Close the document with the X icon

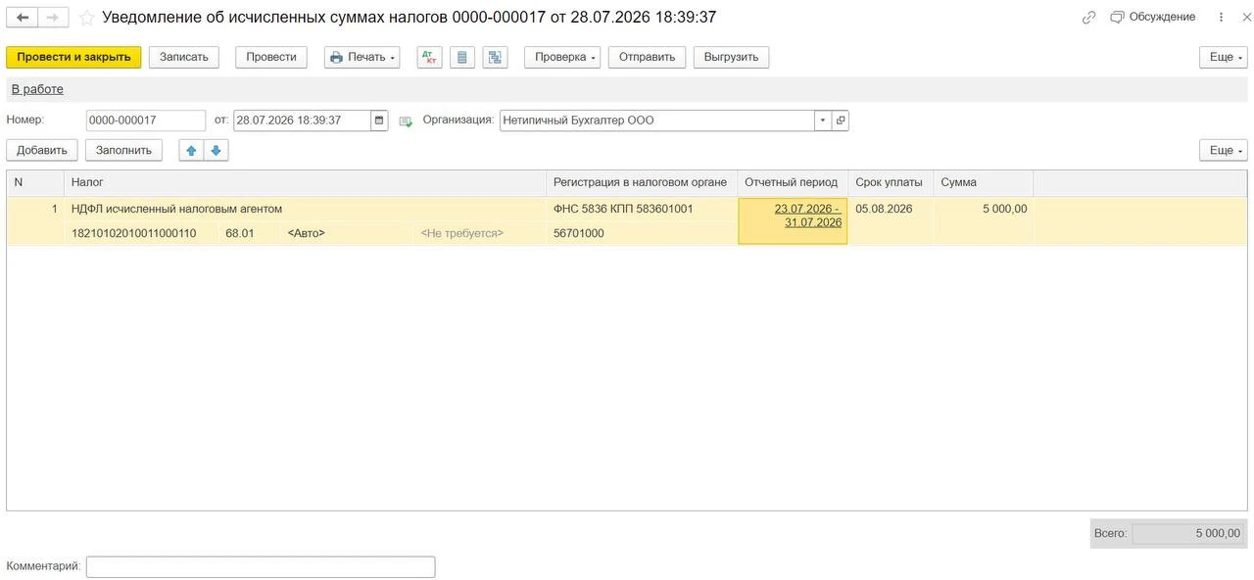coord(1244,18)
